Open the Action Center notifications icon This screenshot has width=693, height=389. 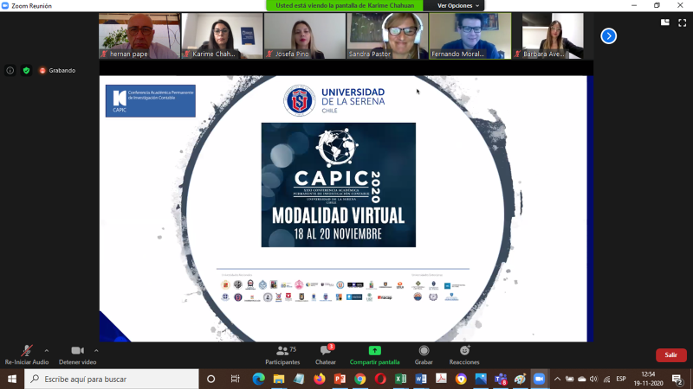[677, 379]
